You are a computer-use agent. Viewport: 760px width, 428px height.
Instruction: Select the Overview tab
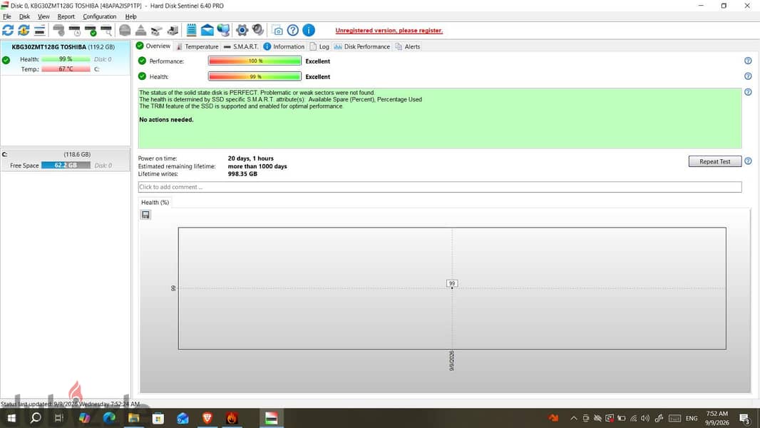click(x=153, y=46)
